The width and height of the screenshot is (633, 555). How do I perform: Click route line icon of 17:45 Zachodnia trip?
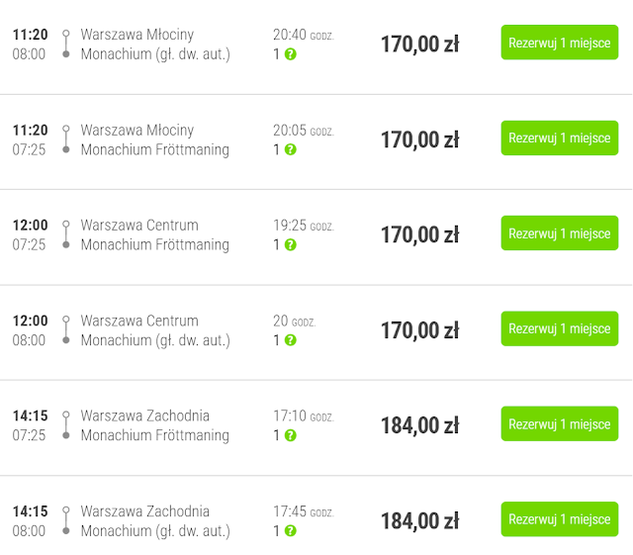65,521
